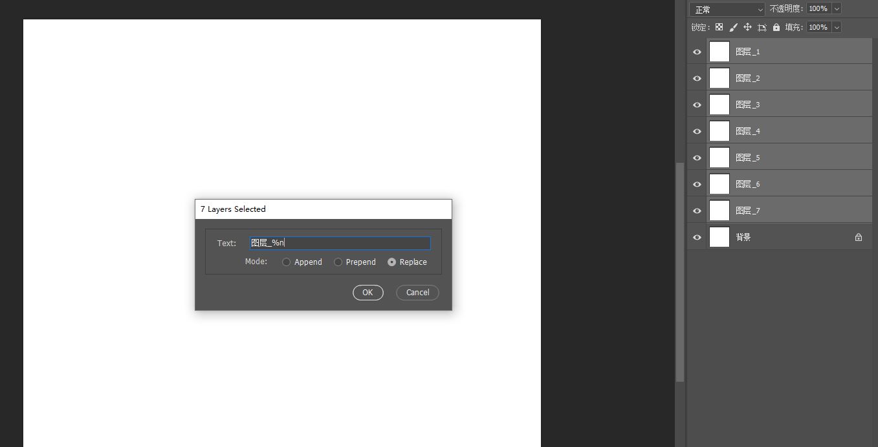Viewport: 878px width, 447px height.
Task: Lock image pixels brush icon
Action: [x=733, y=27]
